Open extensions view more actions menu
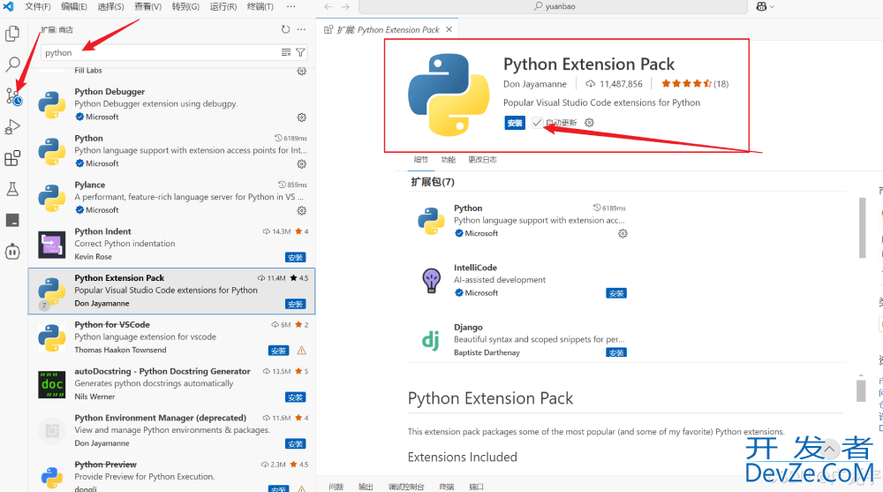 point(302,29)
